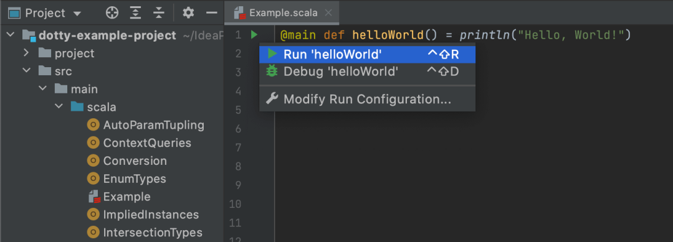This screenshot has width=673, height=242.
Task: Collapse the scala source folder
Action: tap(59, 106)
